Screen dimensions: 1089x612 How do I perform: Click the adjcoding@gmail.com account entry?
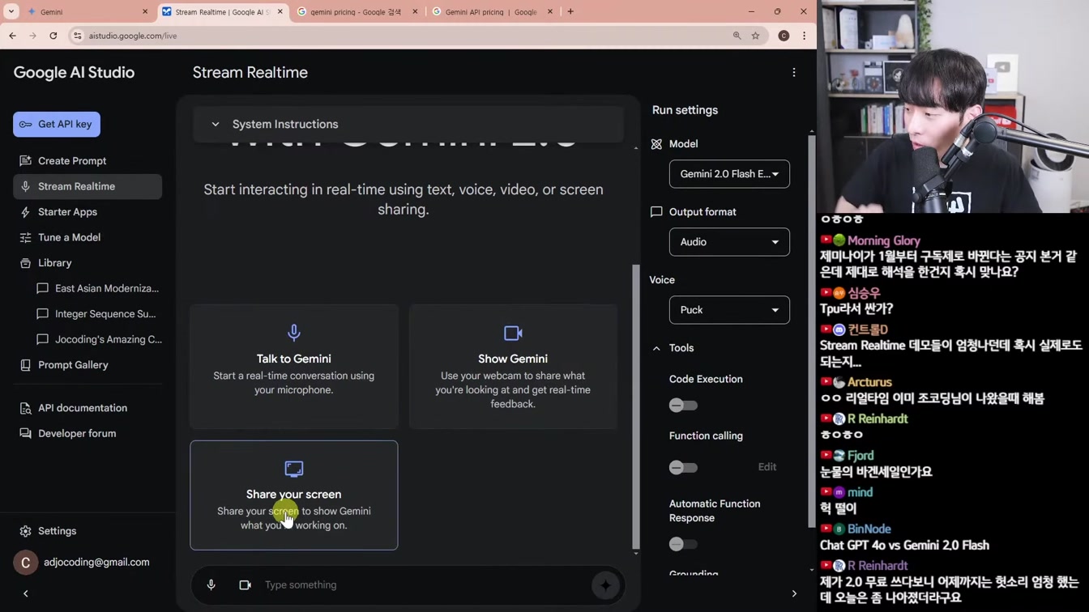[88, 562]
